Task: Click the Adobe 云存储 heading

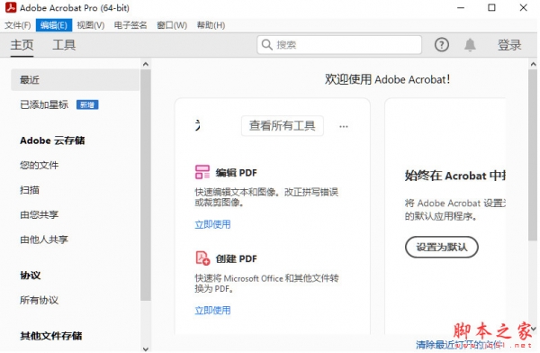Action: tap(52, 140)
